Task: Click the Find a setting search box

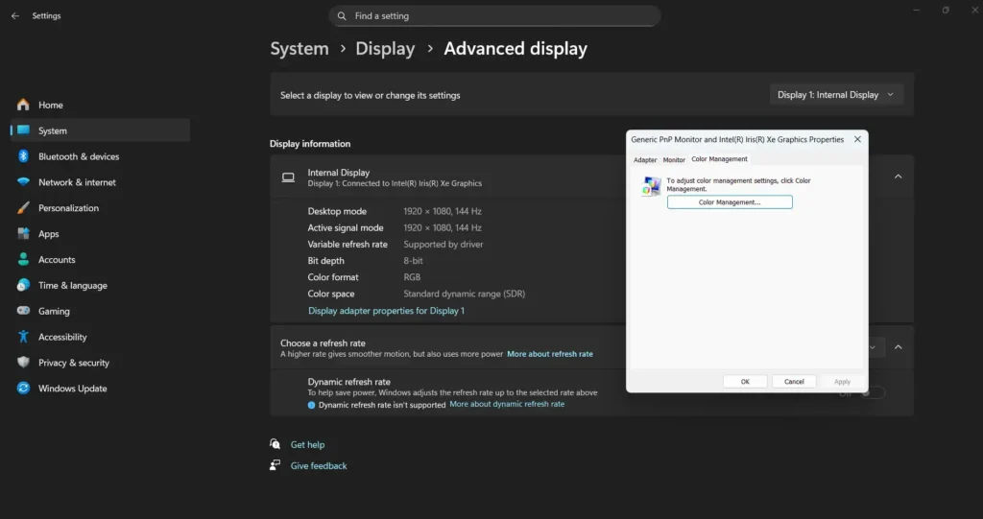Action: 494,16
